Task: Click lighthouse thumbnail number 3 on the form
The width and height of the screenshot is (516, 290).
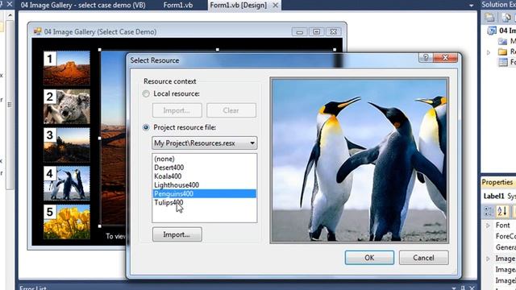Action: 67,145
